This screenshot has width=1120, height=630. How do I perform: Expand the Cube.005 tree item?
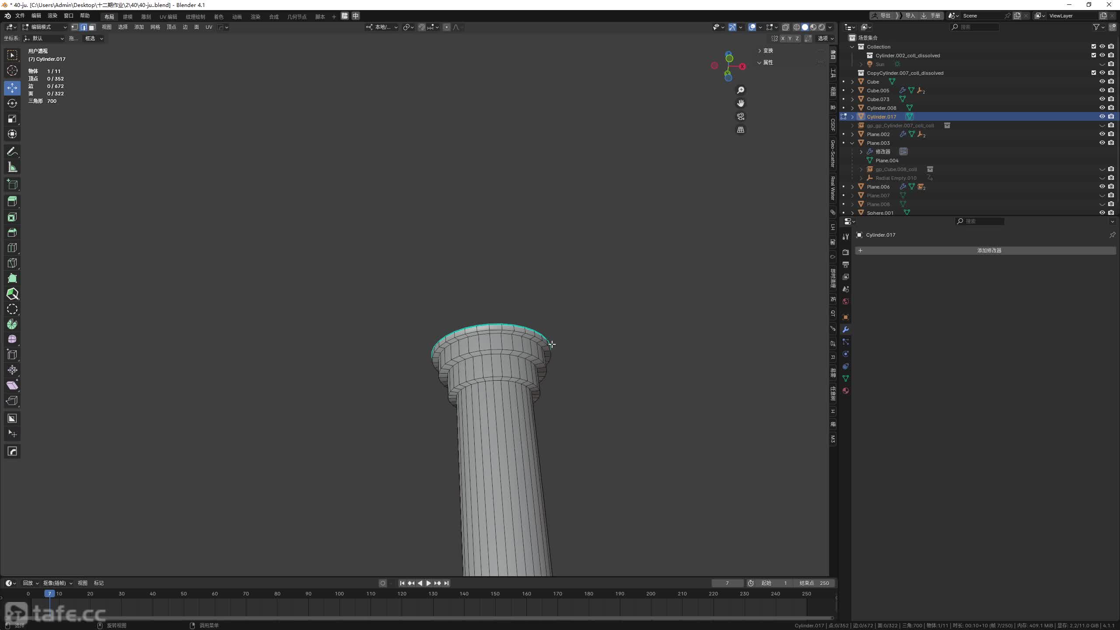coord(852,91)
